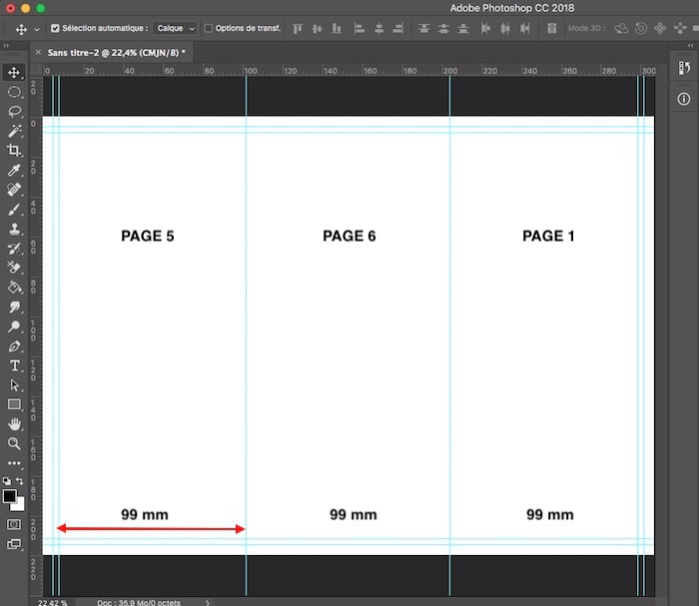Select the Smudge tool
The width and height of the screenshot is (699, 606).
pyautogui.click(x=14, y=307)
